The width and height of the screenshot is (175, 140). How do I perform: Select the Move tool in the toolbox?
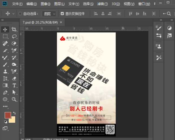[5, 29]
